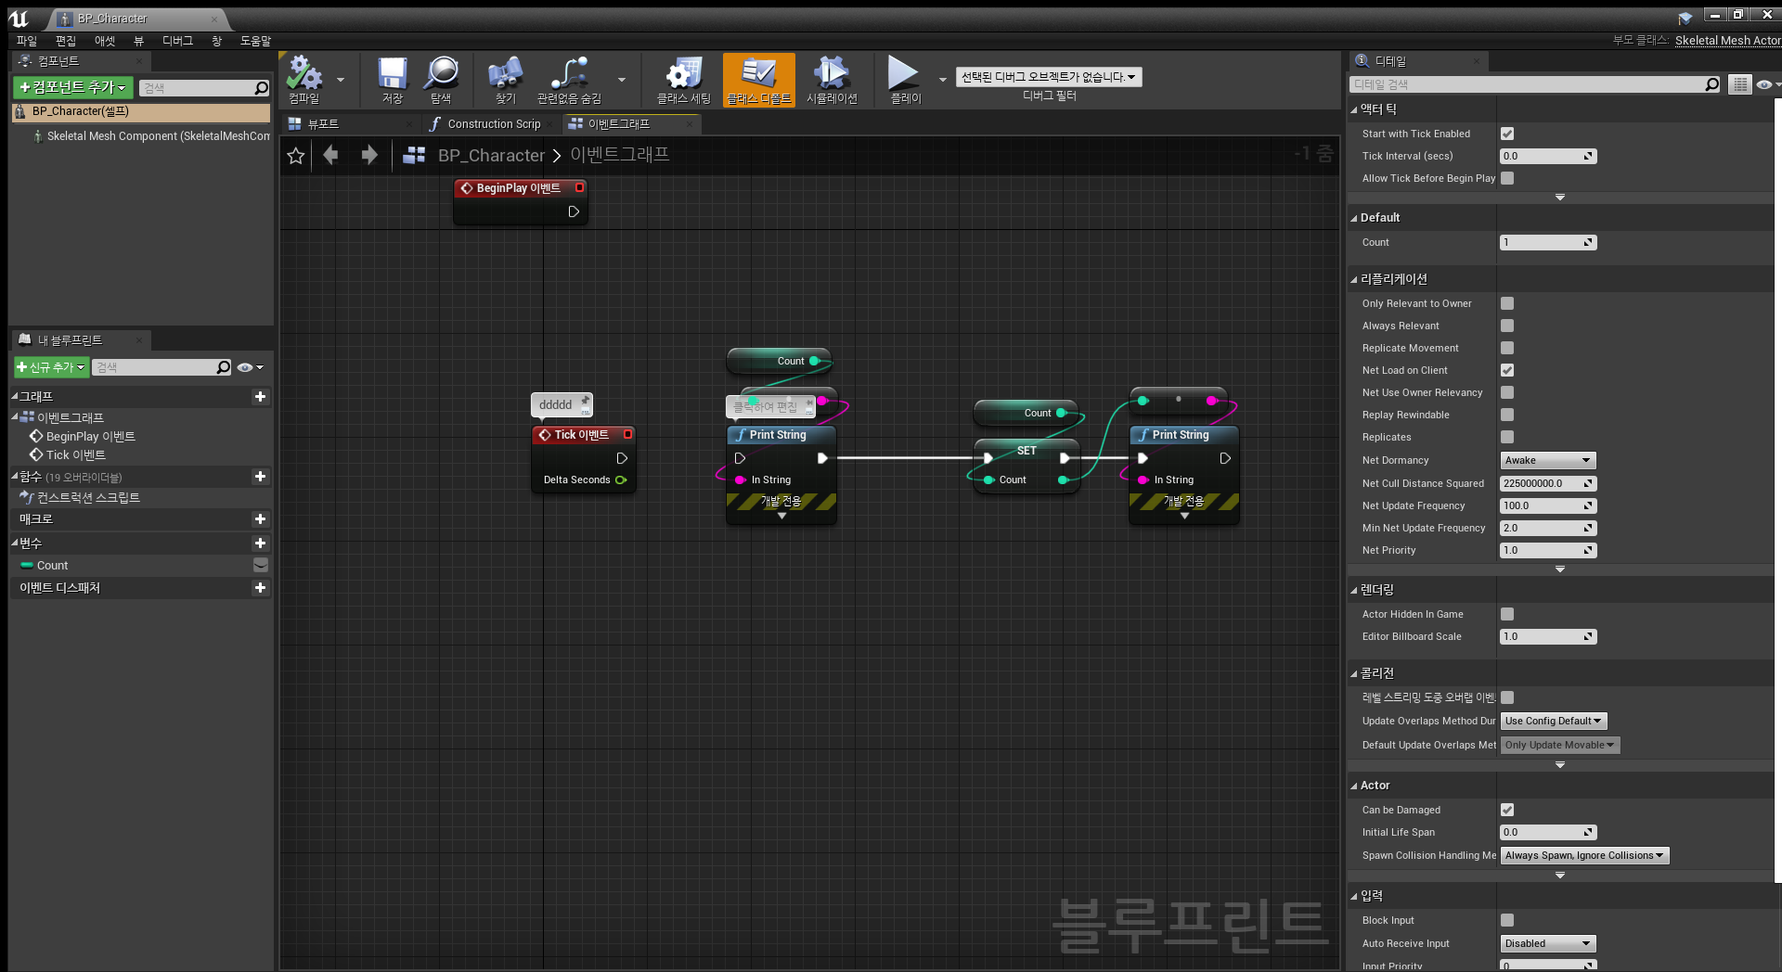The width and height of the screenshot is (1782, 972).
Task: Click the Details panel search magnifier icon
Action: (x=1711, y=84)
